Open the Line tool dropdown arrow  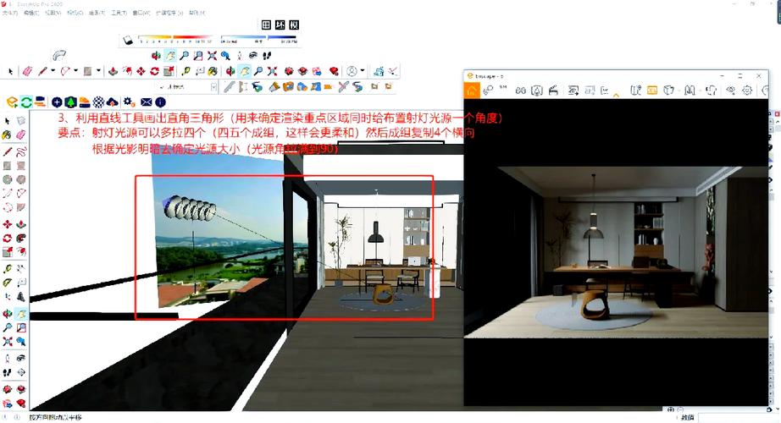tap(53, 71)
